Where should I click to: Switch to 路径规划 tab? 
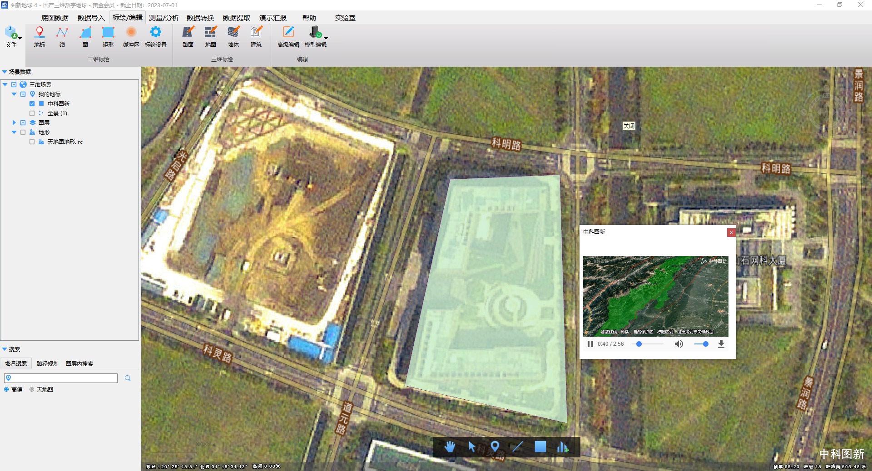(48, 363)
